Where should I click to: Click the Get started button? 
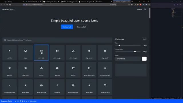(67, 27)
